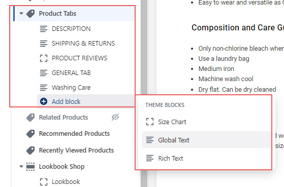Click the sidebar vertical scrollbar
284x187 pixels.
(x=144, y=93)
